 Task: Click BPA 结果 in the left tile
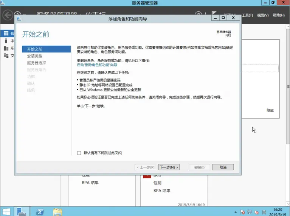[x=90, y=183]
